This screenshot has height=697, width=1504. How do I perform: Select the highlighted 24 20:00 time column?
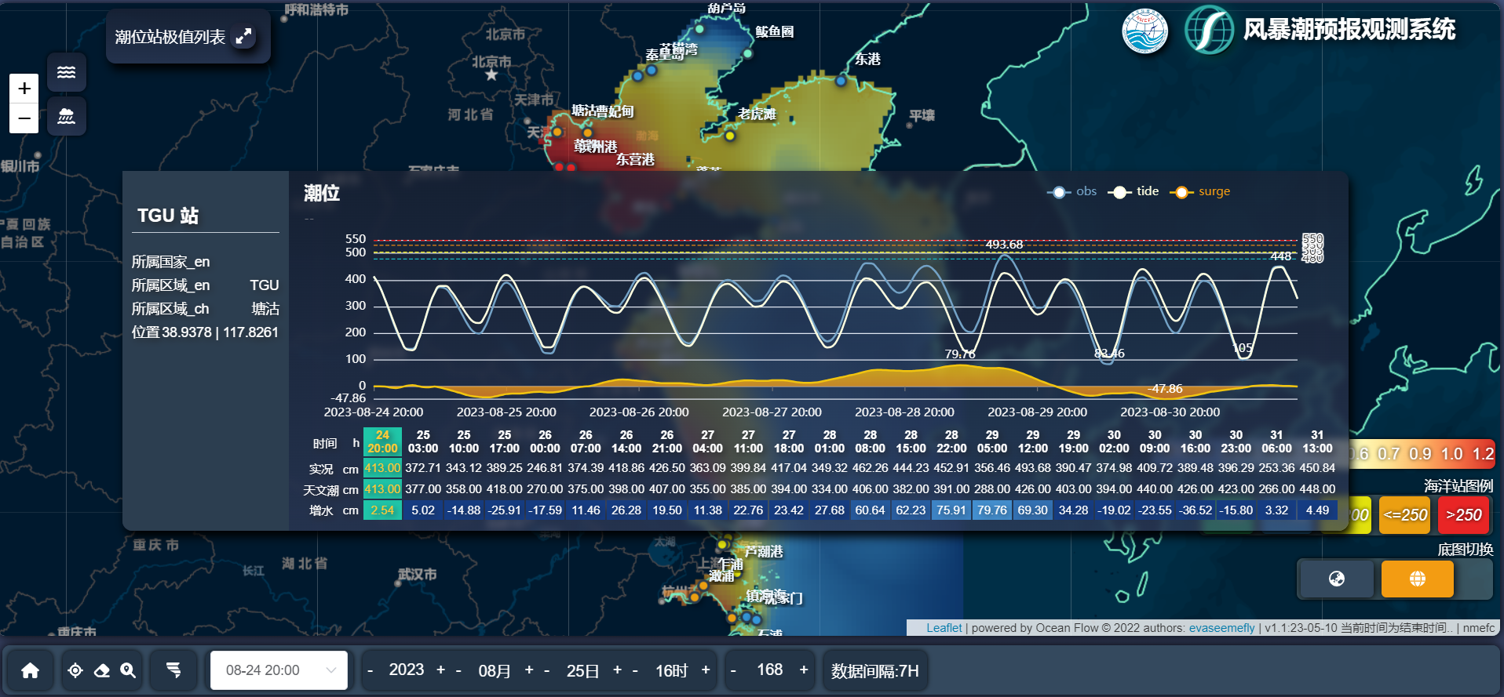click(382, 441)
